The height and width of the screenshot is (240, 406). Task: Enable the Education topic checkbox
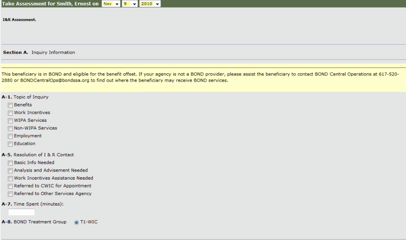[10, 144]
